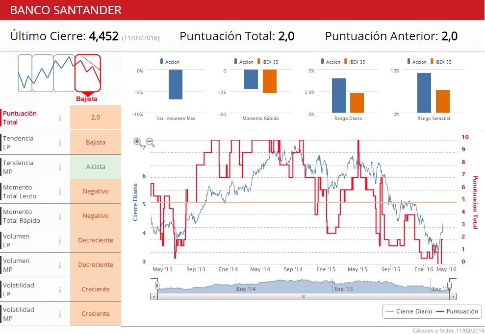Click the Decreciente value for Volumen LP
The width and height of the screenshot is (485, 334).
click(96, 240)
